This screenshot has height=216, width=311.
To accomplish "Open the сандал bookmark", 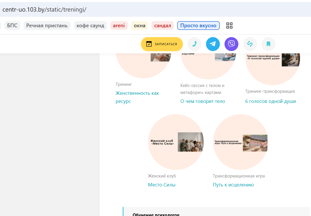I will (x=163, y=26).
